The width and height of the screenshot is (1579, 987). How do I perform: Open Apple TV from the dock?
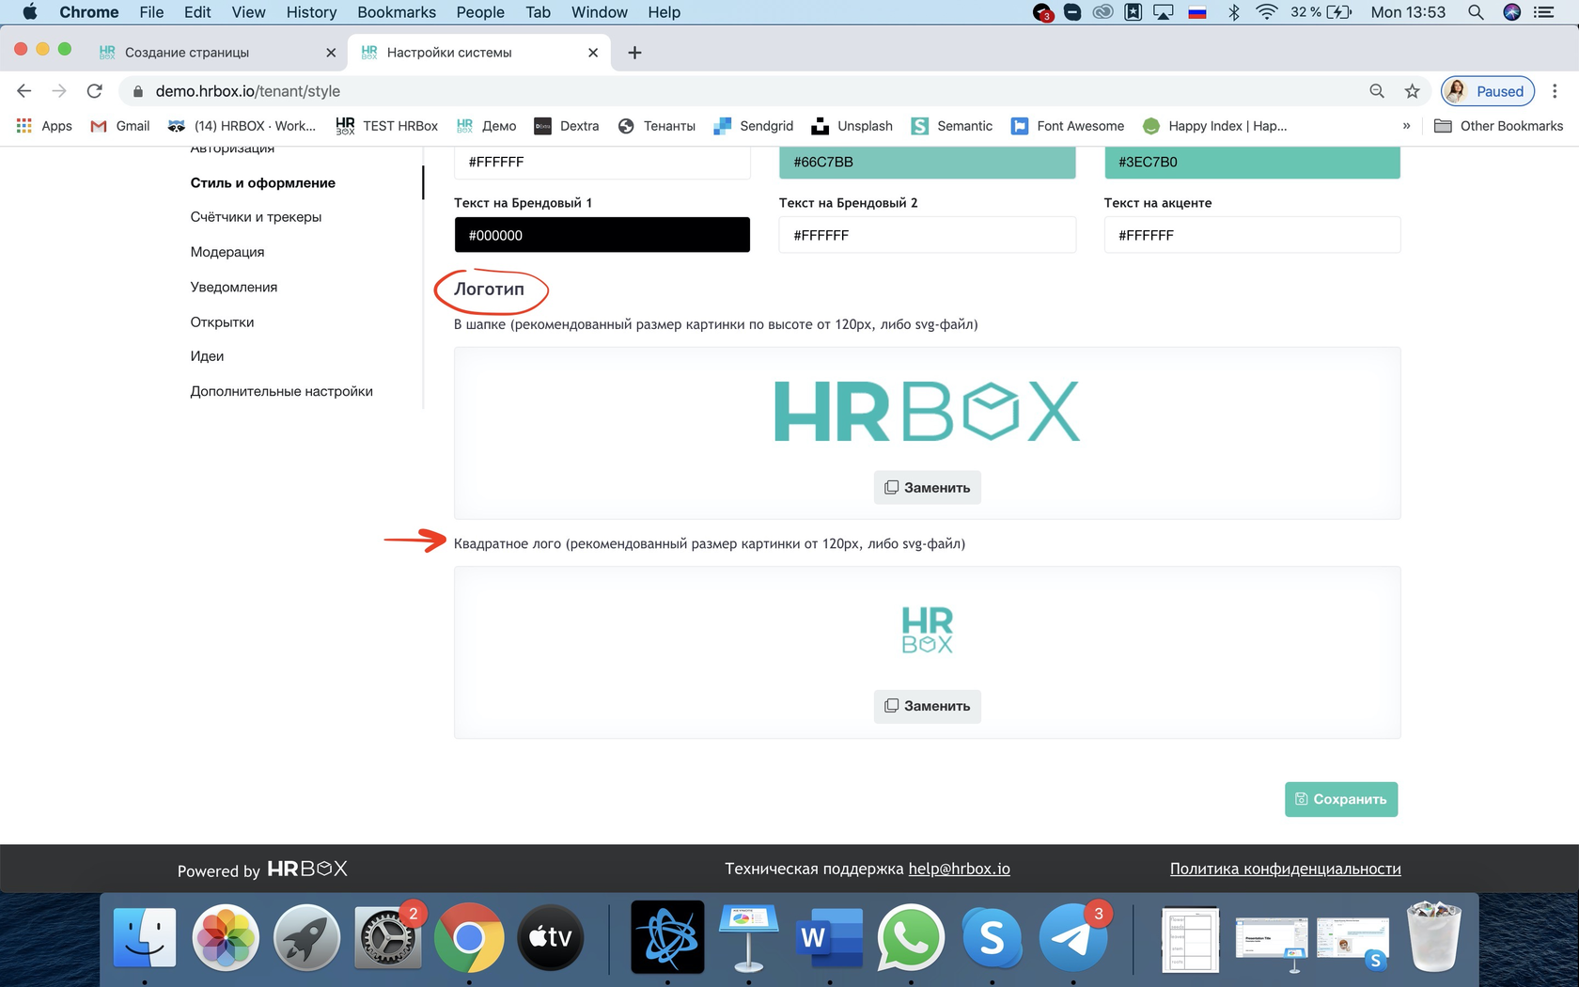point(550,937)
